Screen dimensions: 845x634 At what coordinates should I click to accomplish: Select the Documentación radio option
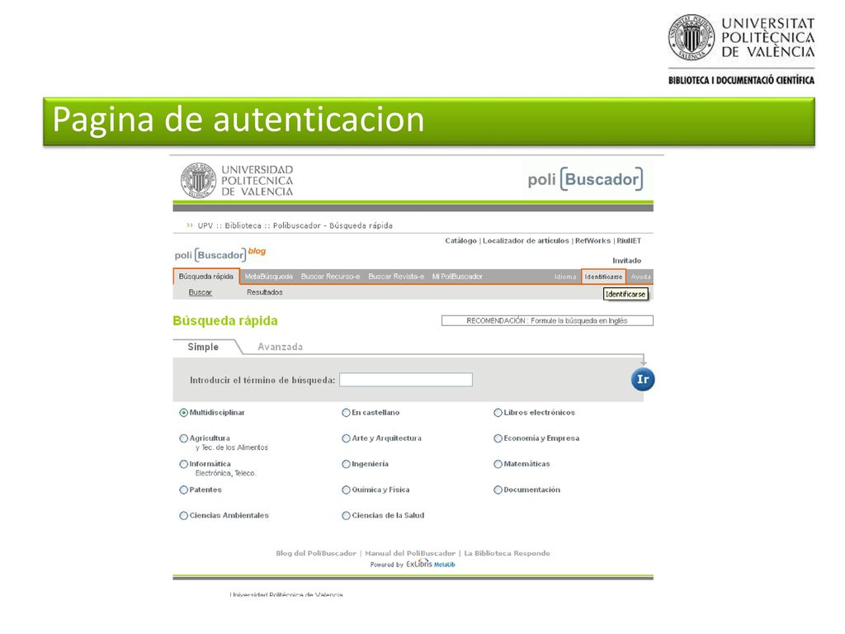point(498,490)
